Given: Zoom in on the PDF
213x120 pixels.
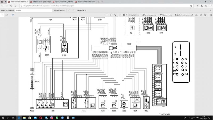Looking at the screenshot, I should pyautogui.click(x=111, y=15).
